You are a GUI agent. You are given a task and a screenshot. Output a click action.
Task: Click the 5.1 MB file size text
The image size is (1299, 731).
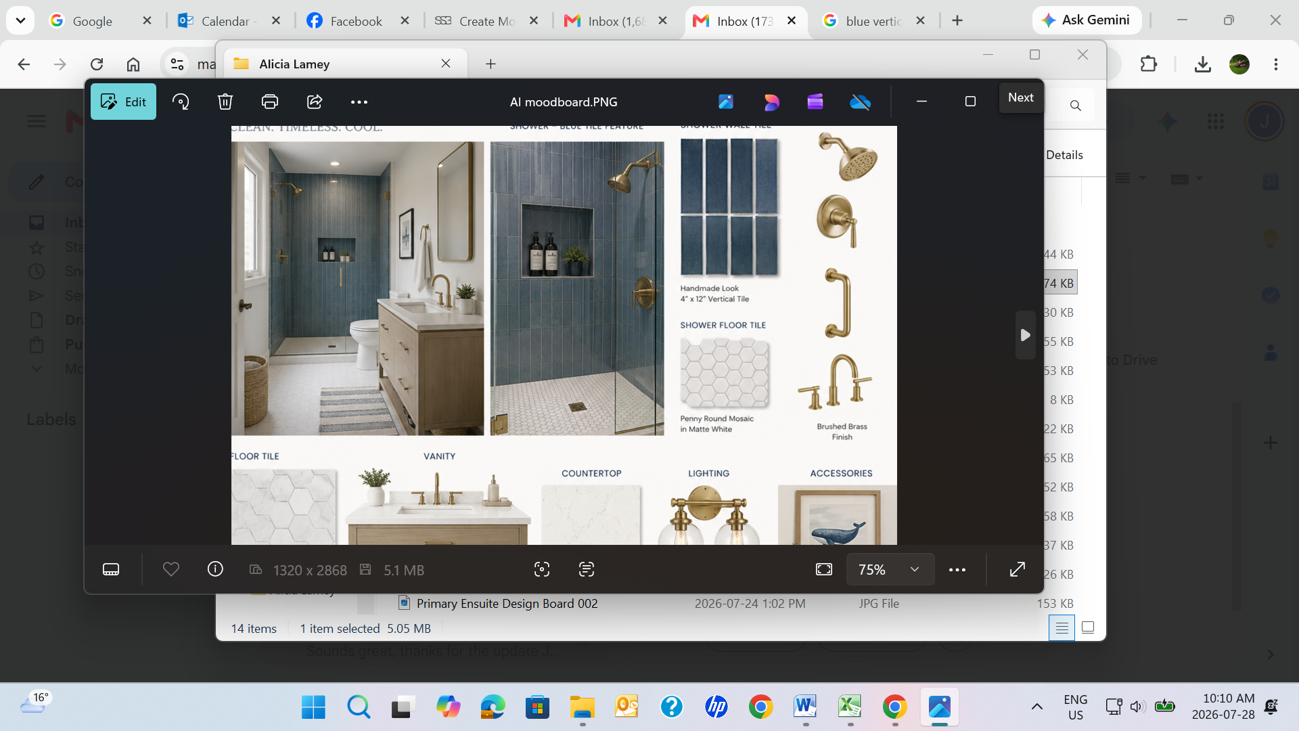point(404,570)
